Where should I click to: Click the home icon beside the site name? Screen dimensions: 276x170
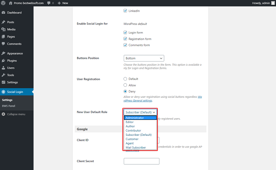pyautogui.click(x=11, y=3)
